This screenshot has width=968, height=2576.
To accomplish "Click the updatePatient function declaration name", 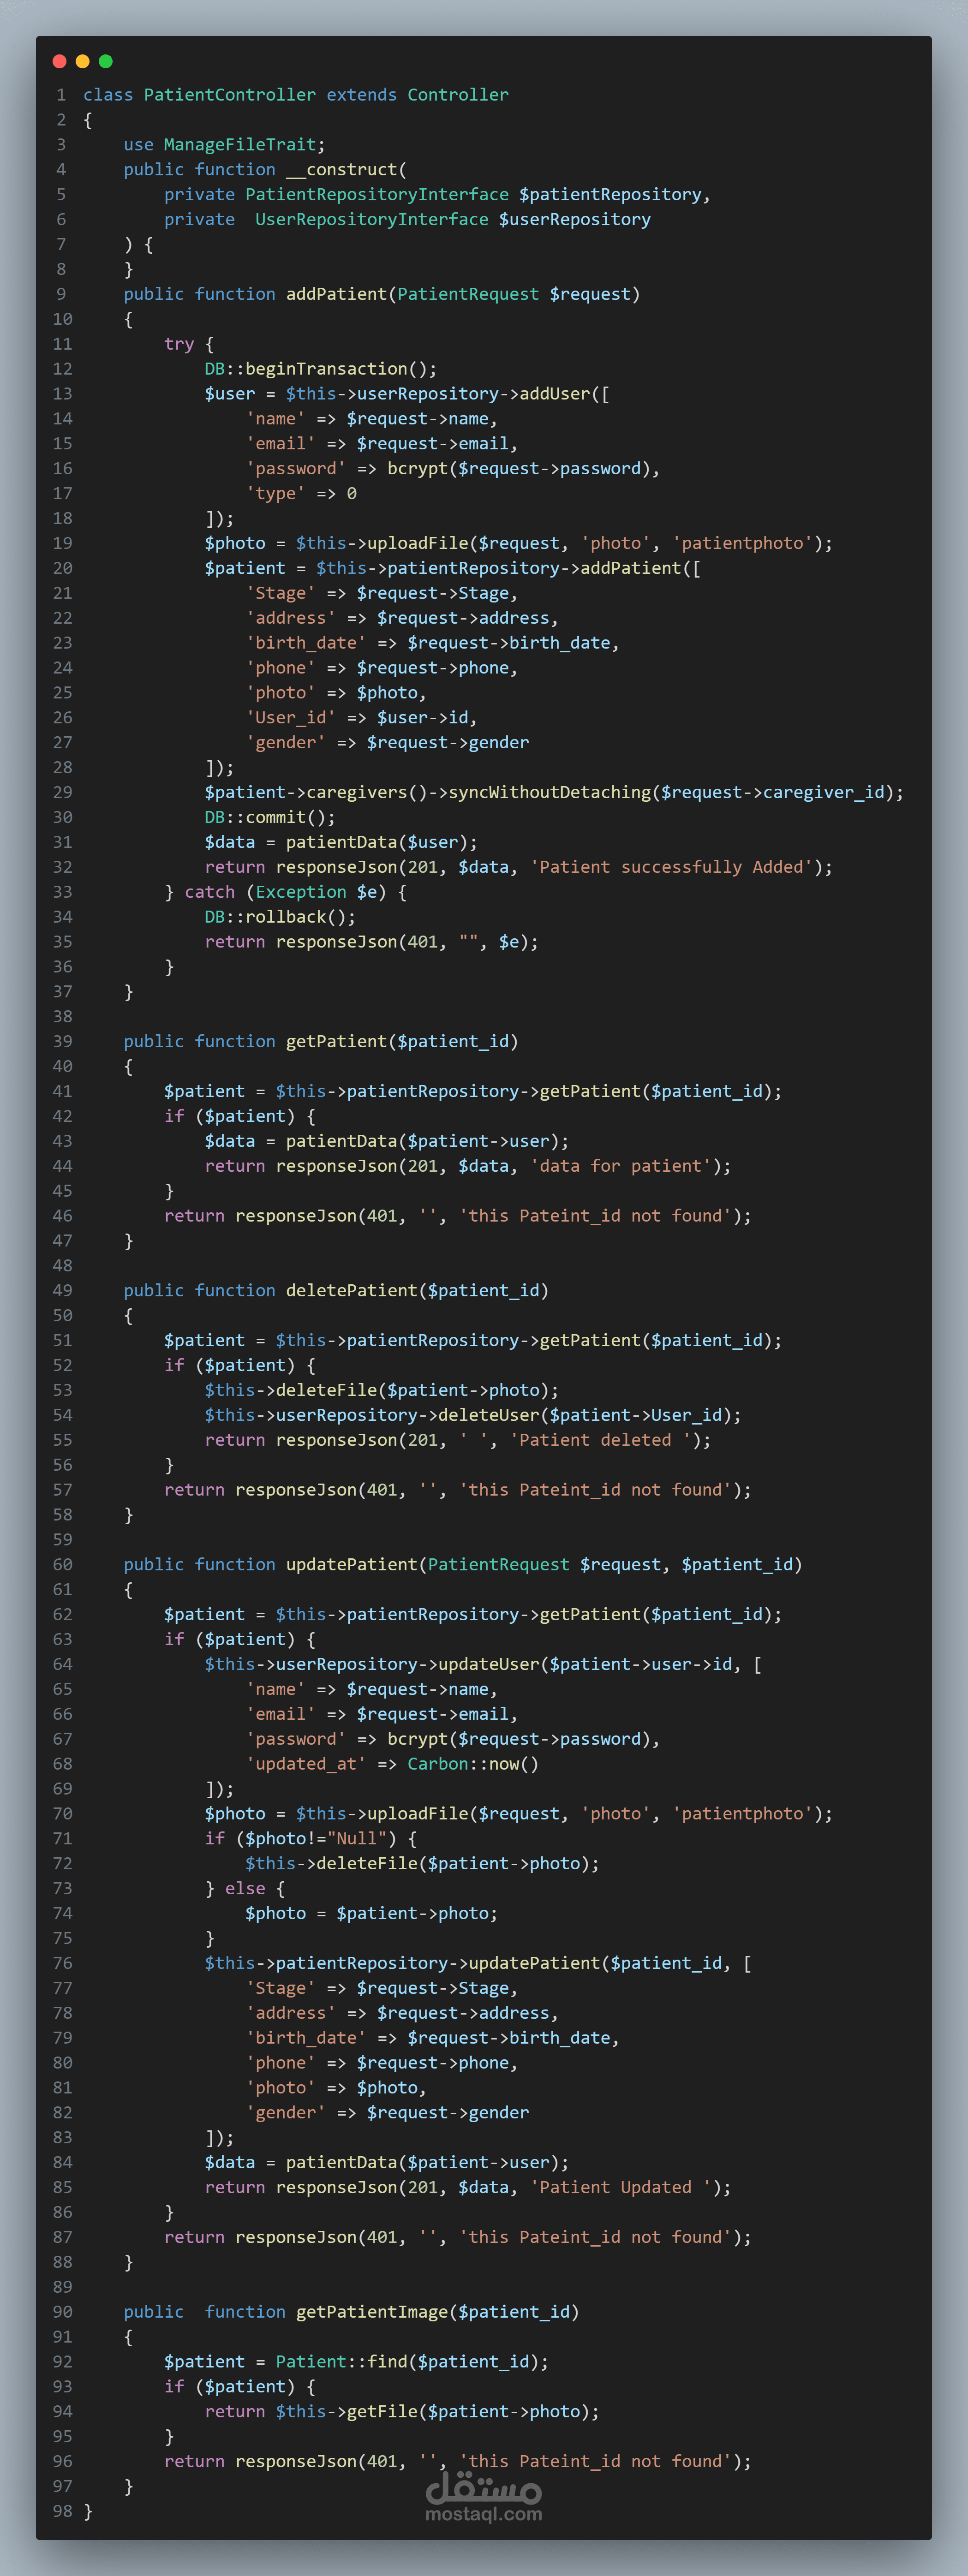I will [x=351, y=1565].
